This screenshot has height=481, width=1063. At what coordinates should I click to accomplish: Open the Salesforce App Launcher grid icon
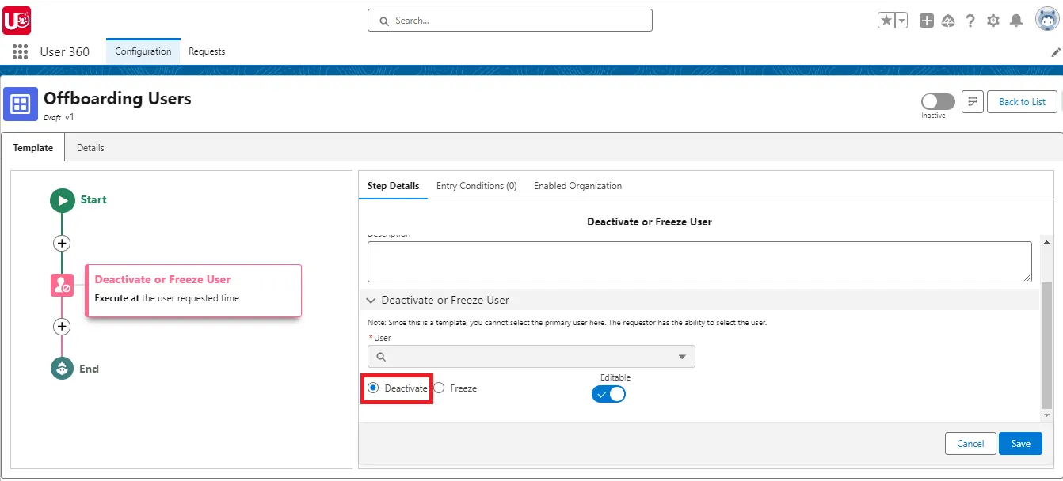[20, 51]
